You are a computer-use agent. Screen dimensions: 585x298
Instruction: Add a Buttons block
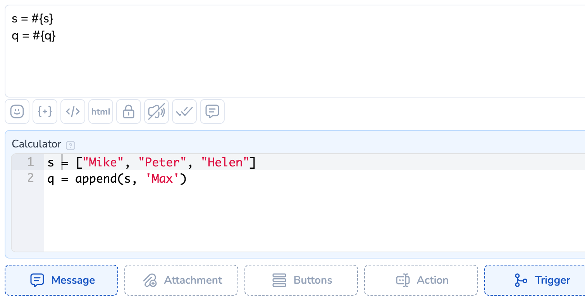[301, 280]
